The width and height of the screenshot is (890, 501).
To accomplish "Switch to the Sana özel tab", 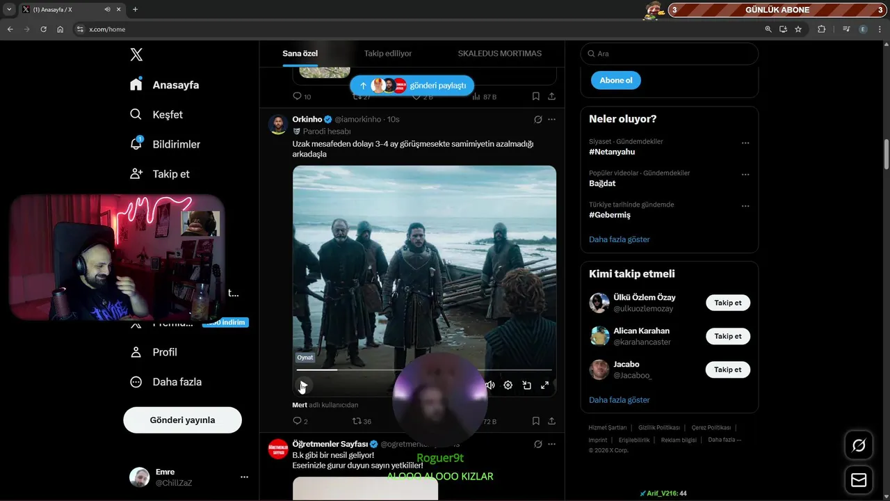I will click(x=300, y=54).
